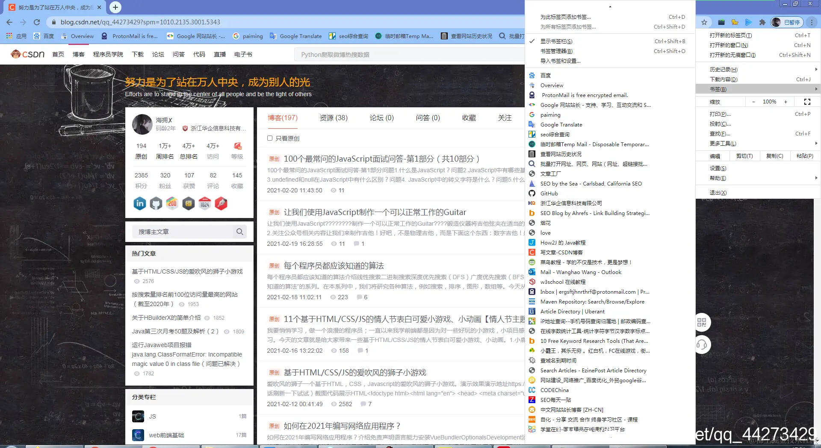This screenshot has width=821, height=448.
Task: Expand the 帮助 submenu
Action: point(758,178)
